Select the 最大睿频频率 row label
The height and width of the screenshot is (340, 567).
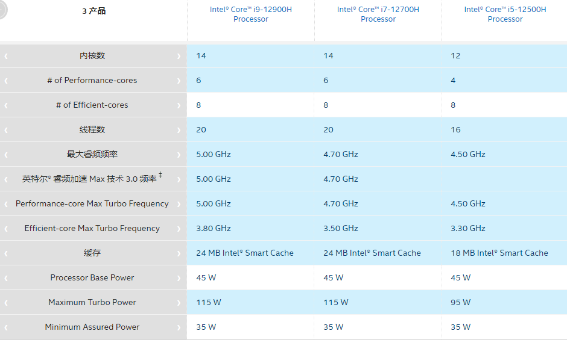pos(92,154)
